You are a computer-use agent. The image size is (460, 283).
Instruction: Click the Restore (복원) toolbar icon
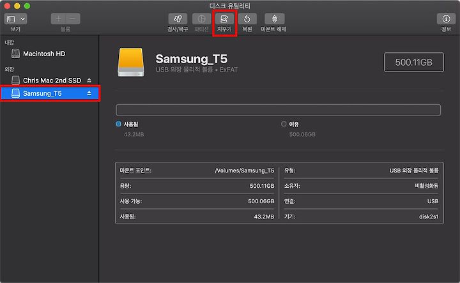point(247,19)
